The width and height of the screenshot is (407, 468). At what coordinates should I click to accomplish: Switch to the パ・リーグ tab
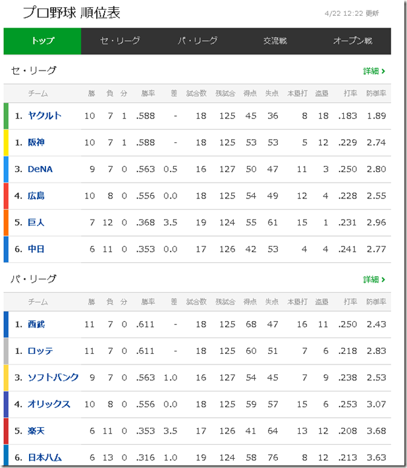click(x=198, y=41)
